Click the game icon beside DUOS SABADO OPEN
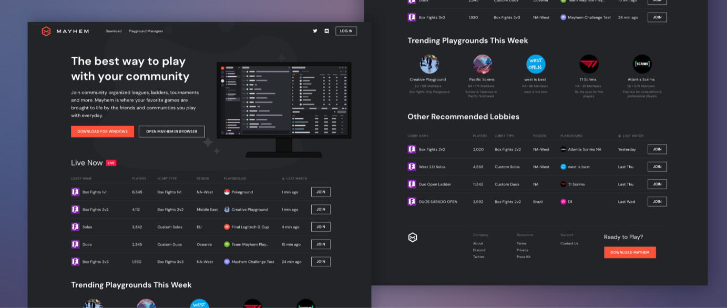The height and width of the screenshot is (308, 727). 412,201
